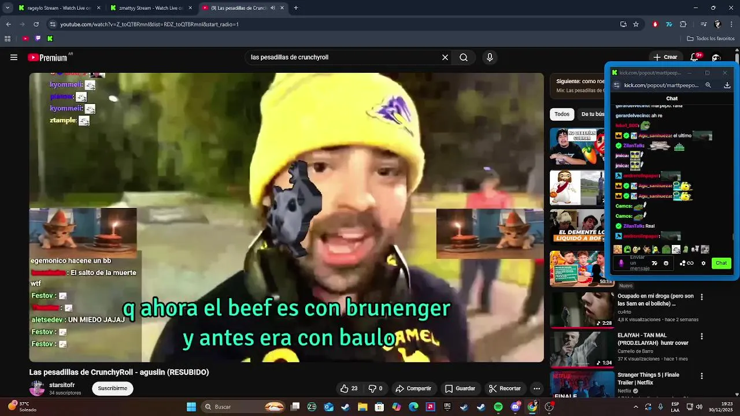Open 'Todos los favoritos' bookmarks folder
This screenshot has width=740, height=416.
click(711, 39)
